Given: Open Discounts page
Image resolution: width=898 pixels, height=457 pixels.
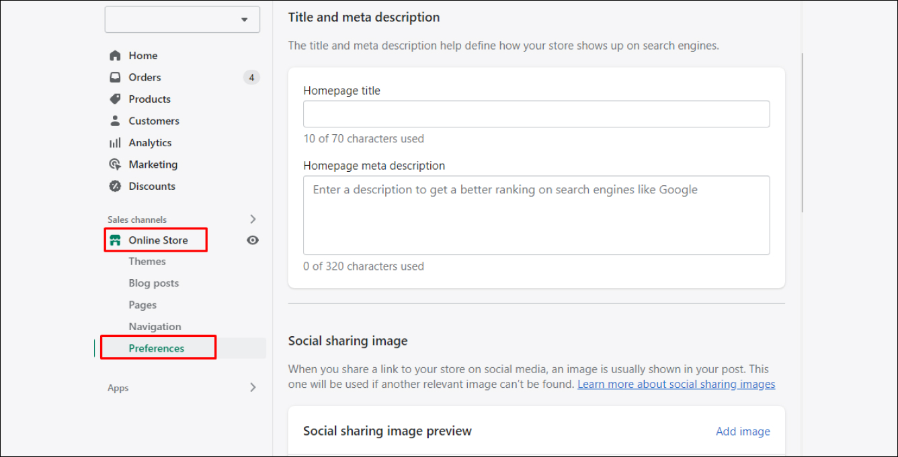Looking at the screenshot, I should tap(152, 186).
